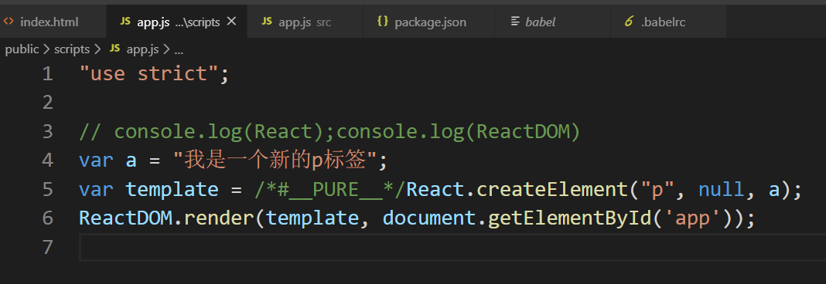826x284 pixels.
Task: Expand the chevron after app.js breadcrumb
Action: [166, 49]
